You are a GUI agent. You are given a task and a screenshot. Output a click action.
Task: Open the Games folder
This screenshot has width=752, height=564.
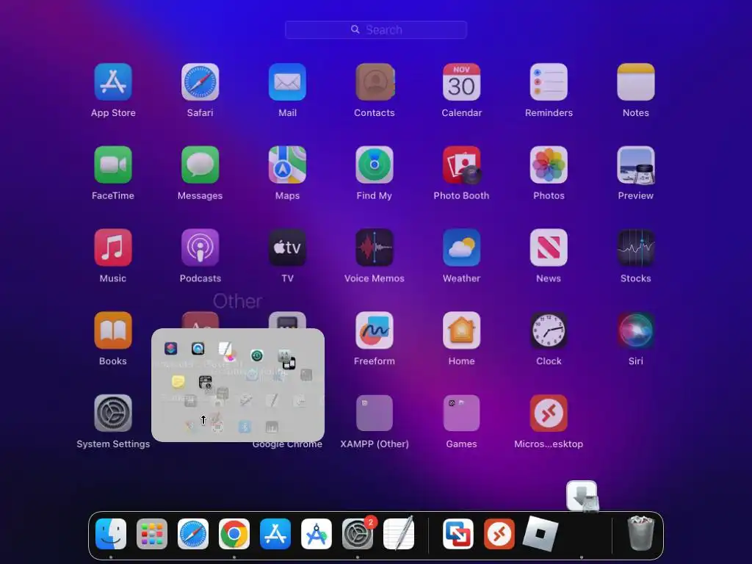click(461, 413)
